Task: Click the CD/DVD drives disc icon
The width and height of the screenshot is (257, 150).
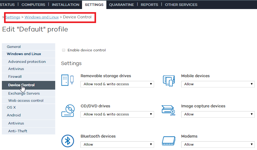Action: click(67, 110)
